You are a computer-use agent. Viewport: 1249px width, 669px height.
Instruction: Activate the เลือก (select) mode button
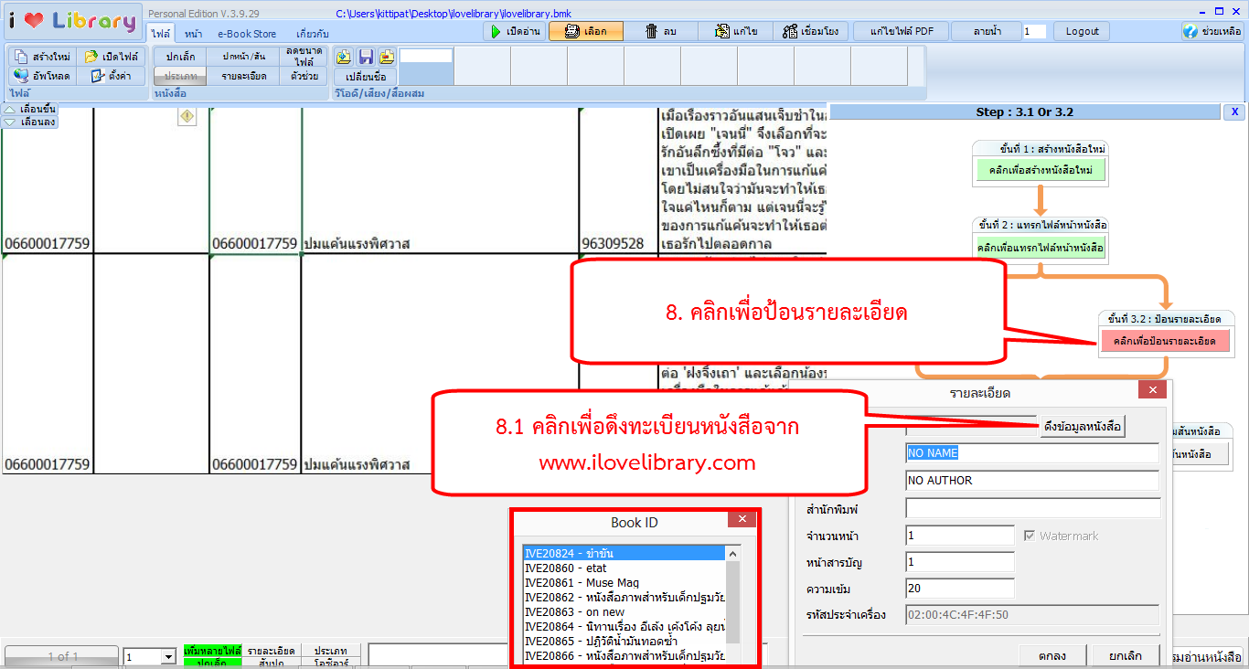pyautogui.click(x=585, y=31)
